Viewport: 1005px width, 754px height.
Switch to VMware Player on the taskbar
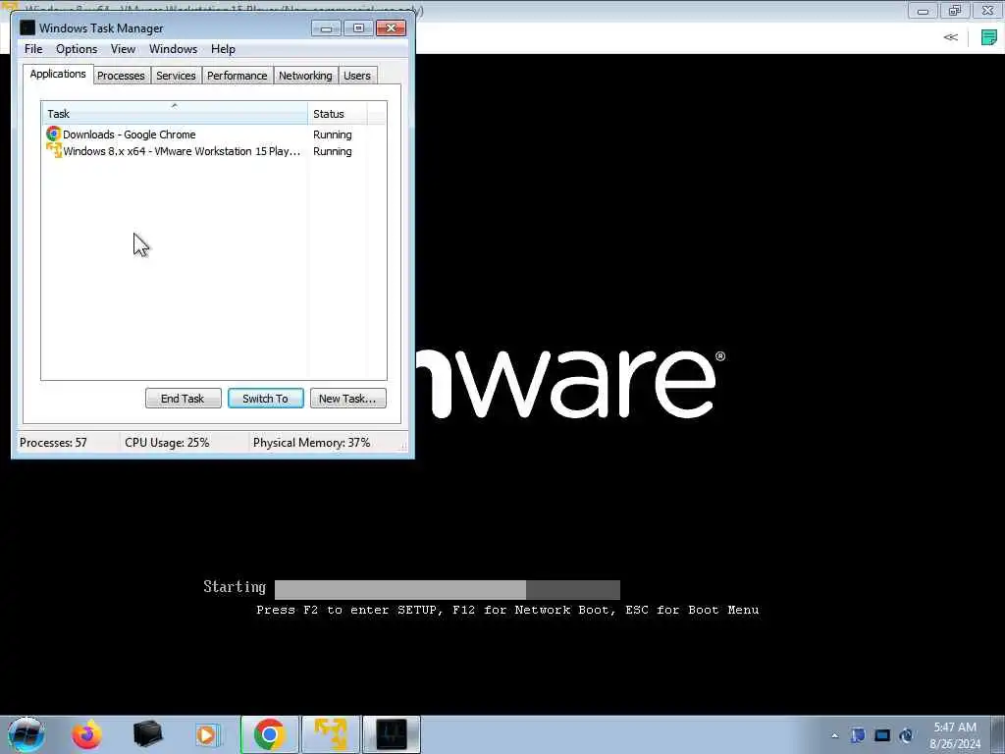click(x=331, y=734)
